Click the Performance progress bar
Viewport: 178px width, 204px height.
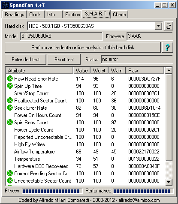coord(143,191)
